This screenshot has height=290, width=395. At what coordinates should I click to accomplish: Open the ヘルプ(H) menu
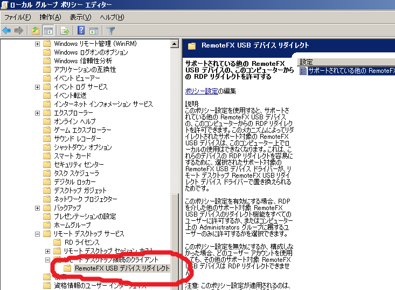click(x=112, y=17)
